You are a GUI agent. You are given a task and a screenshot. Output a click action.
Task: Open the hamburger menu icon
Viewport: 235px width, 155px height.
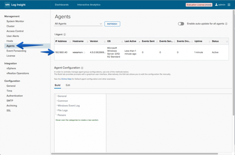(x=229, y=5)
